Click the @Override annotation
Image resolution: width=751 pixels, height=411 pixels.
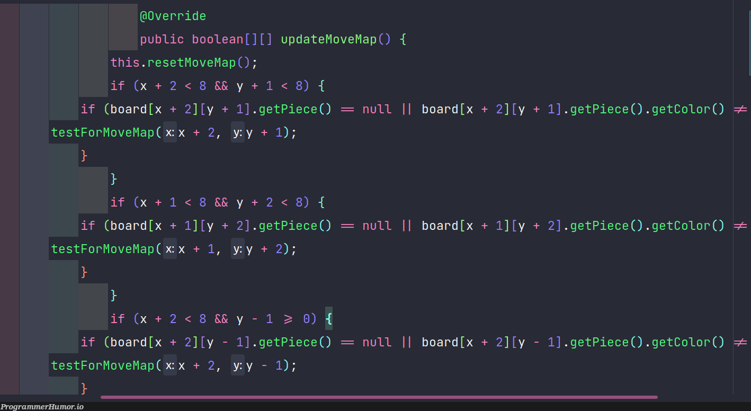click(x=173, y=16)
